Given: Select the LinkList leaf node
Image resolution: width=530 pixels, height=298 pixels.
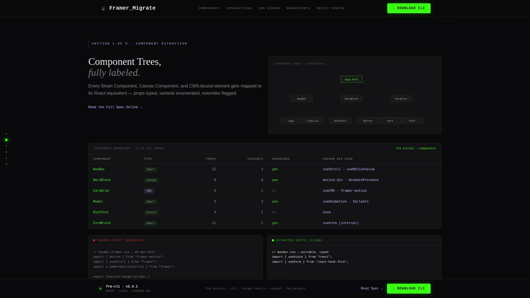Looking at the screenshot, I should point(313,121).
